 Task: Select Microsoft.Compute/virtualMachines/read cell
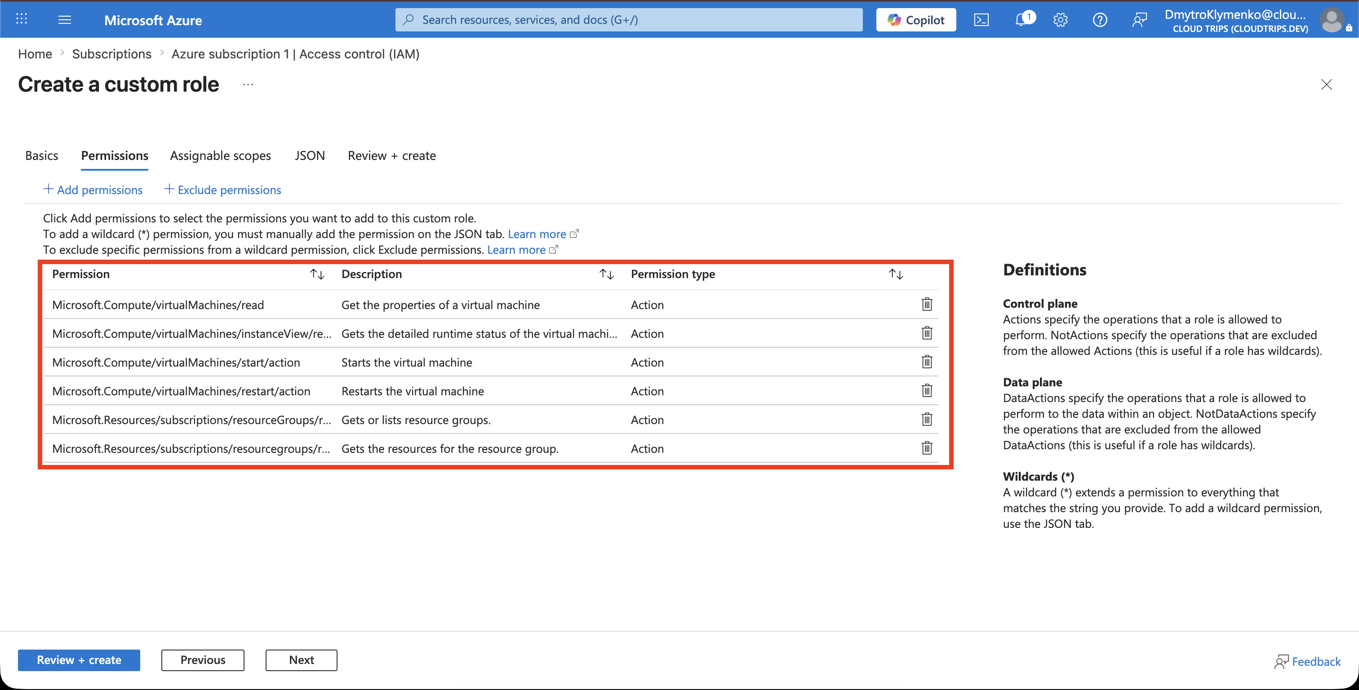point(158,305)
